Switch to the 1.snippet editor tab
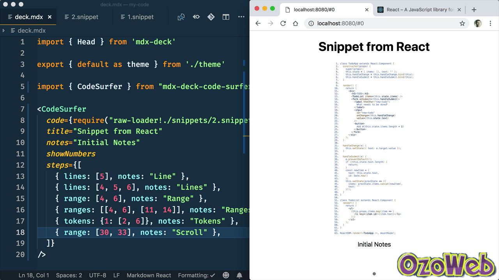Image resolution: width=499 pixels, height=280 pixels. [140, 17]
